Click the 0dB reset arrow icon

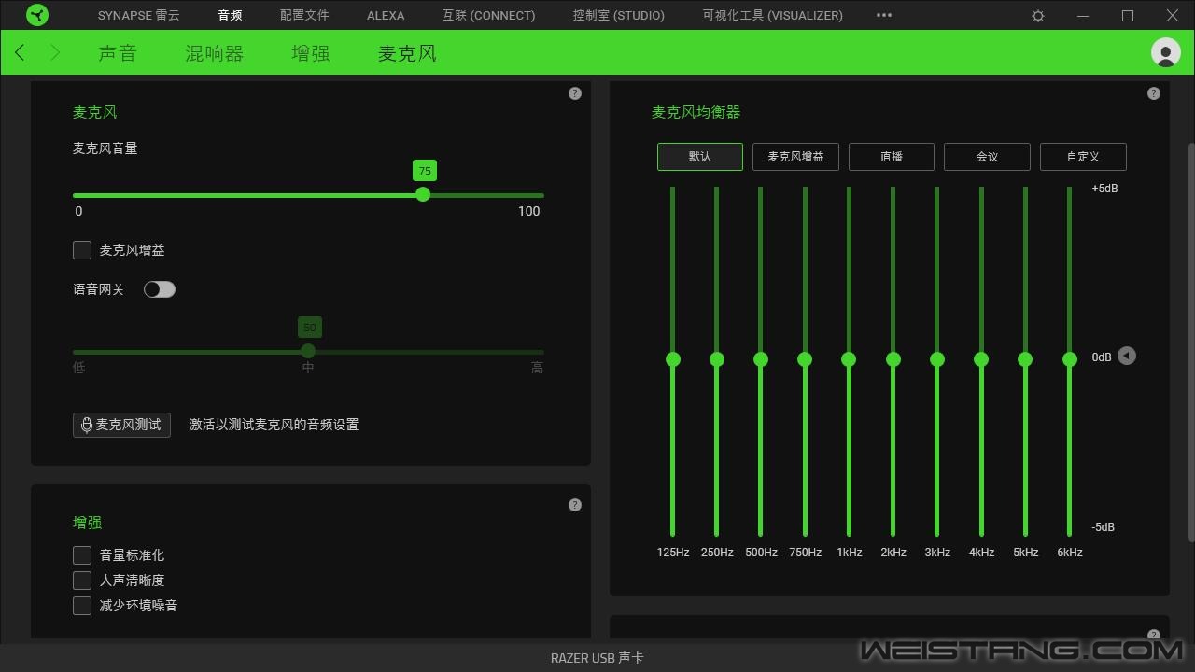click(x=1127, y=357)
